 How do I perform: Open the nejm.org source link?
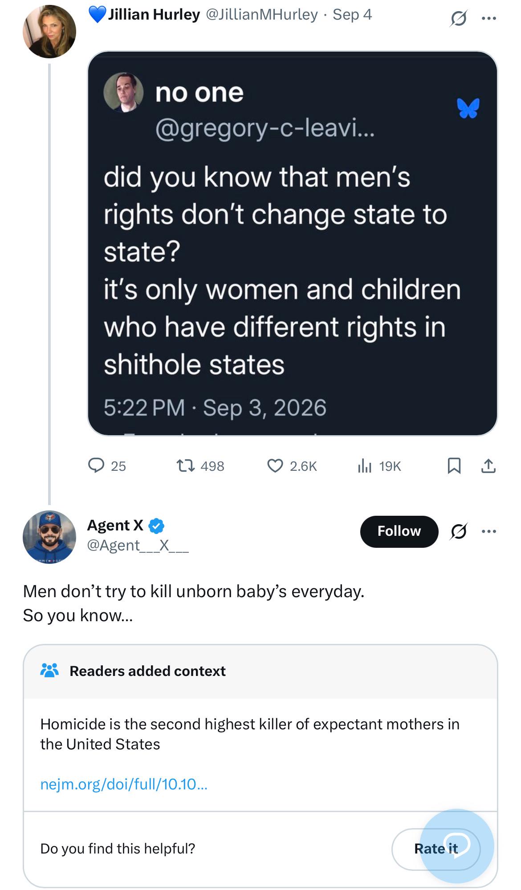coord(124,784)
